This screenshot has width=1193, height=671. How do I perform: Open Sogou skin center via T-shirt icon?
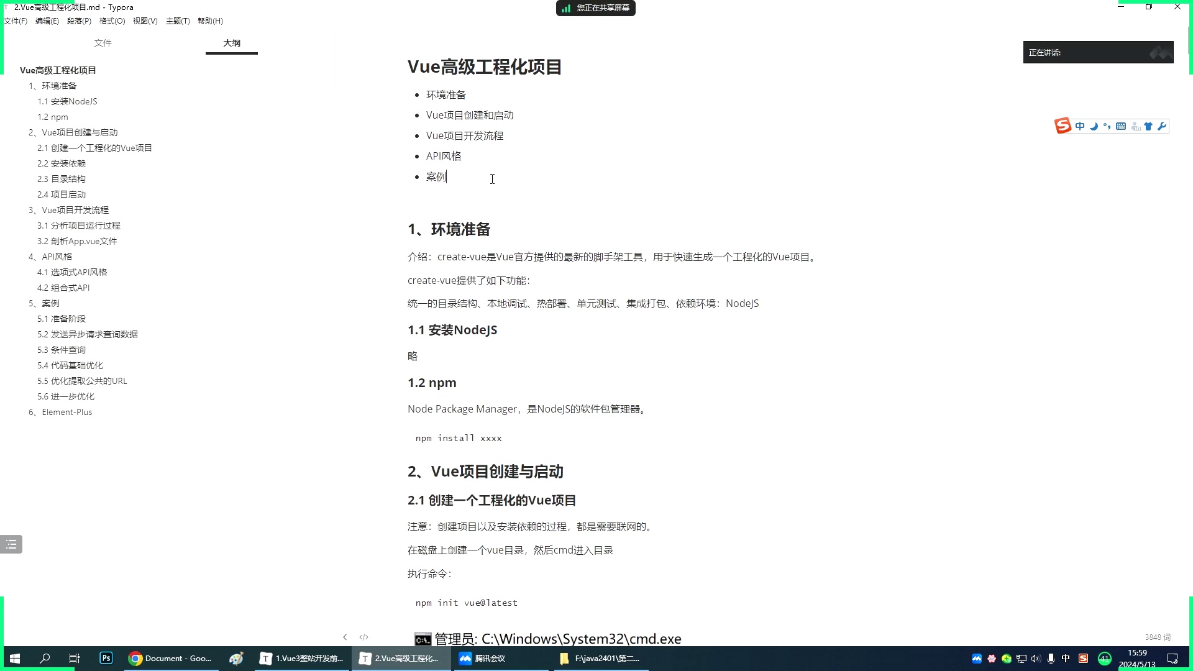[1148, 126]
